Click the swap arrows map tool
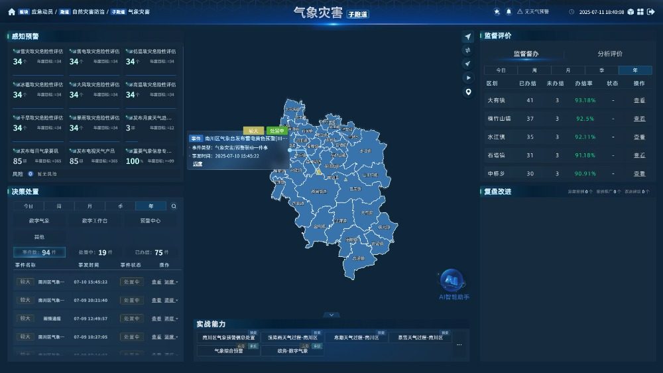This screenshot has height=373, width=663. [x=468, y=50]
